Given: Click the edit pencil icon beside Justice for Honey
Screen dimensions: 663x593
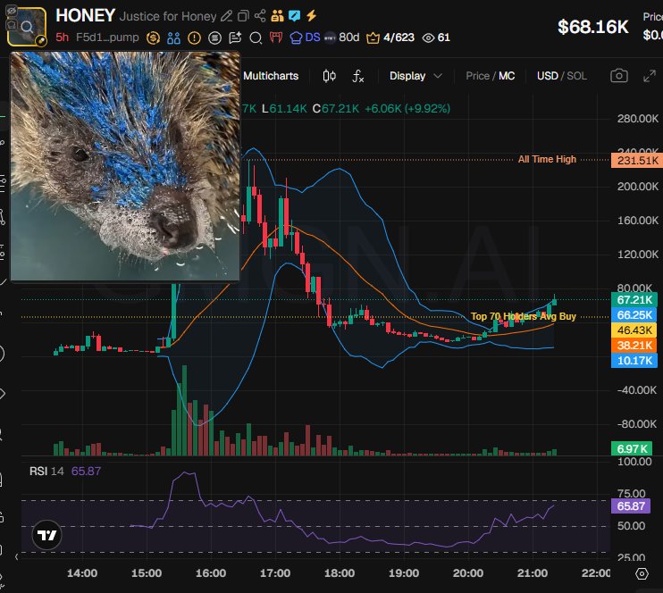Looking at the screenshot, I should coord(227,16).
